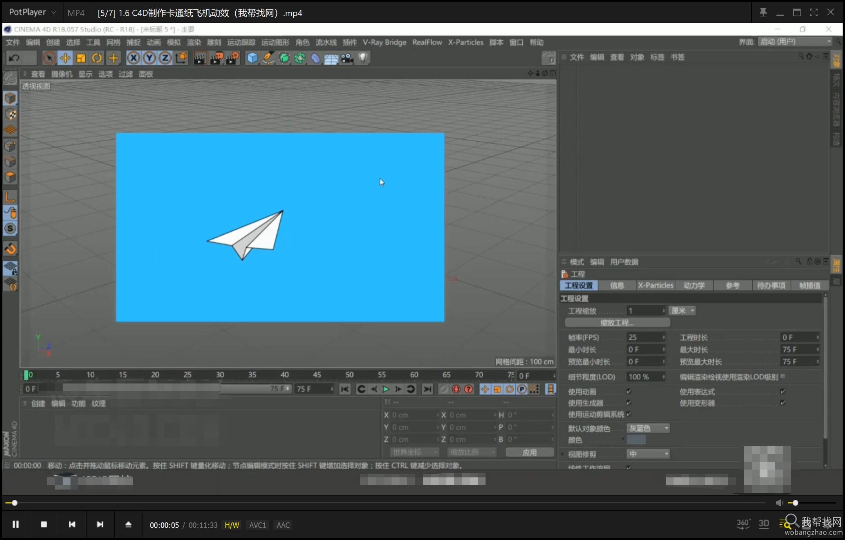Click the Camera object icon
Image resolution: width=845 pixels, height=540 pixels.
click(x=347, y=58)
